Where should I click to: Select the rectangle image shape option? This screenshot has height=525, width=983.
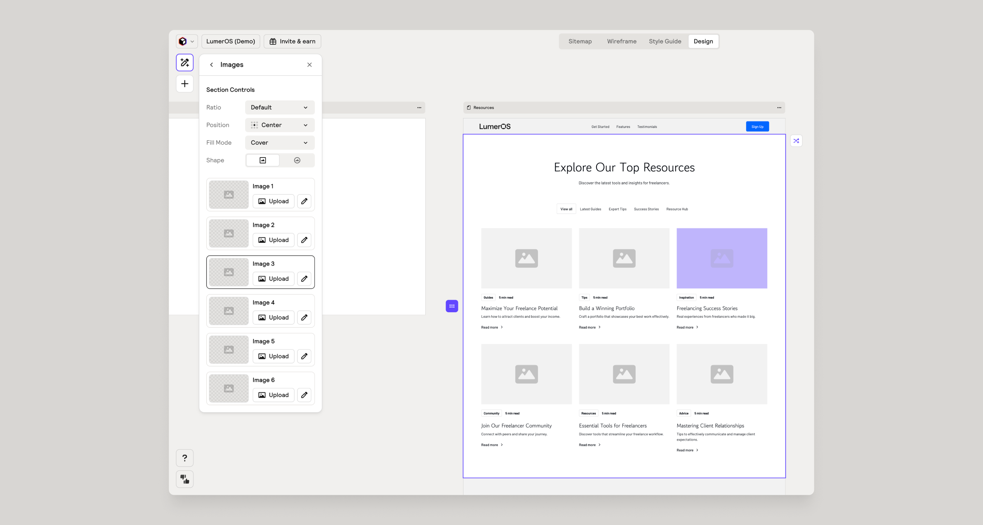click(262, 160)
